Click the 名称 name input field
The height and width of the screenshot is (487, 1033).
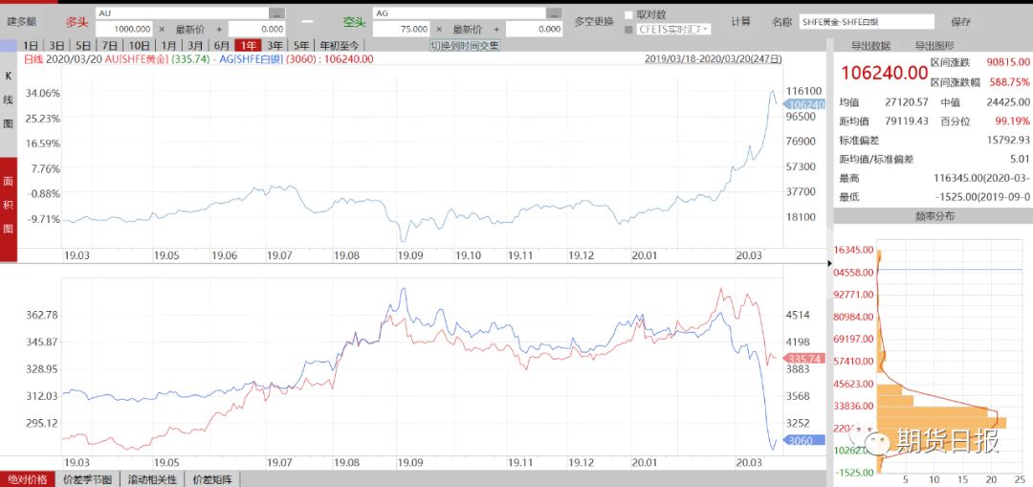[x=866, y=21]
